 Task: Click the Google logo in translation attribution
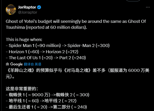click(17, 64)
